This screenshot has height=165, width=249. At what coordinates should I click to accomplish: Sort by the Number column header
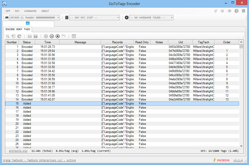pos(12,42)
